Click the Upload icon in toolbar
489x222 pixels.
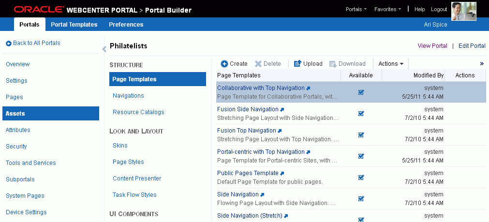pyautogui.click(x=298, y=64)
